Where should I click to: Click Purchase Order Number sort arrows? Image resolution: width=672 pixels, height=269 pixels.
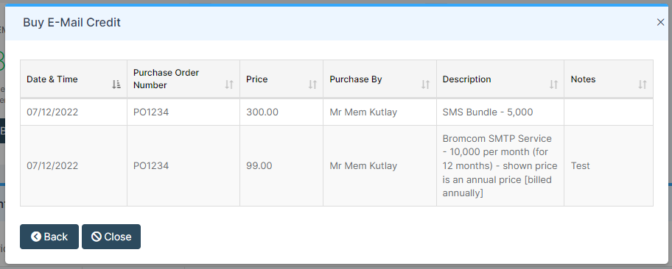tap(229, 85)
